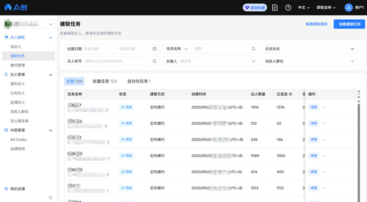The width and height of the screenshot is (367, 202).
Task: Collapse the 达人管理 sidebar section
Action: tap(50, 74)
